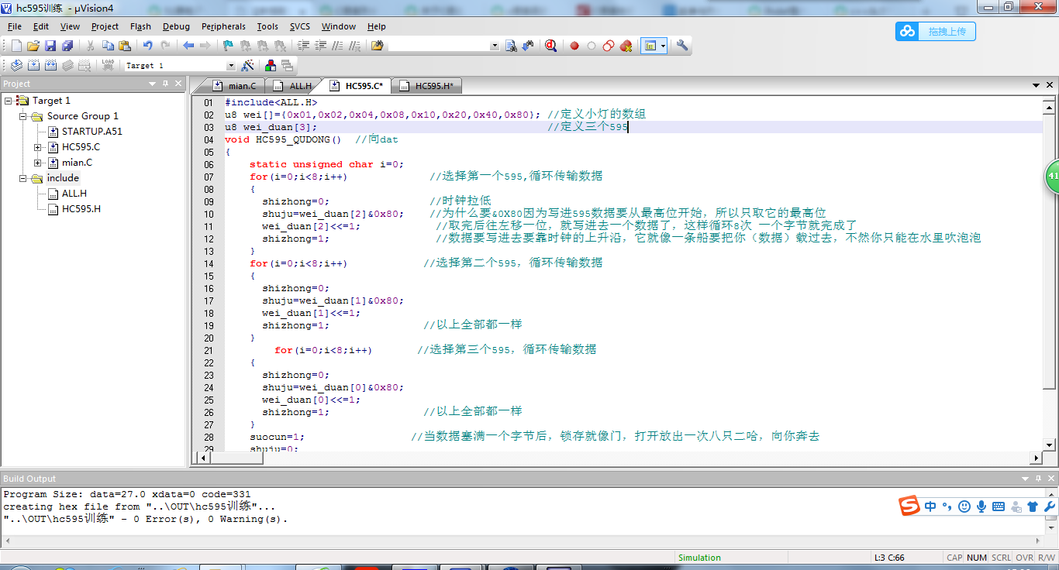Click the Incremental Find binoculars icon
1059x570 pixels.
click(x=528, y=46)
